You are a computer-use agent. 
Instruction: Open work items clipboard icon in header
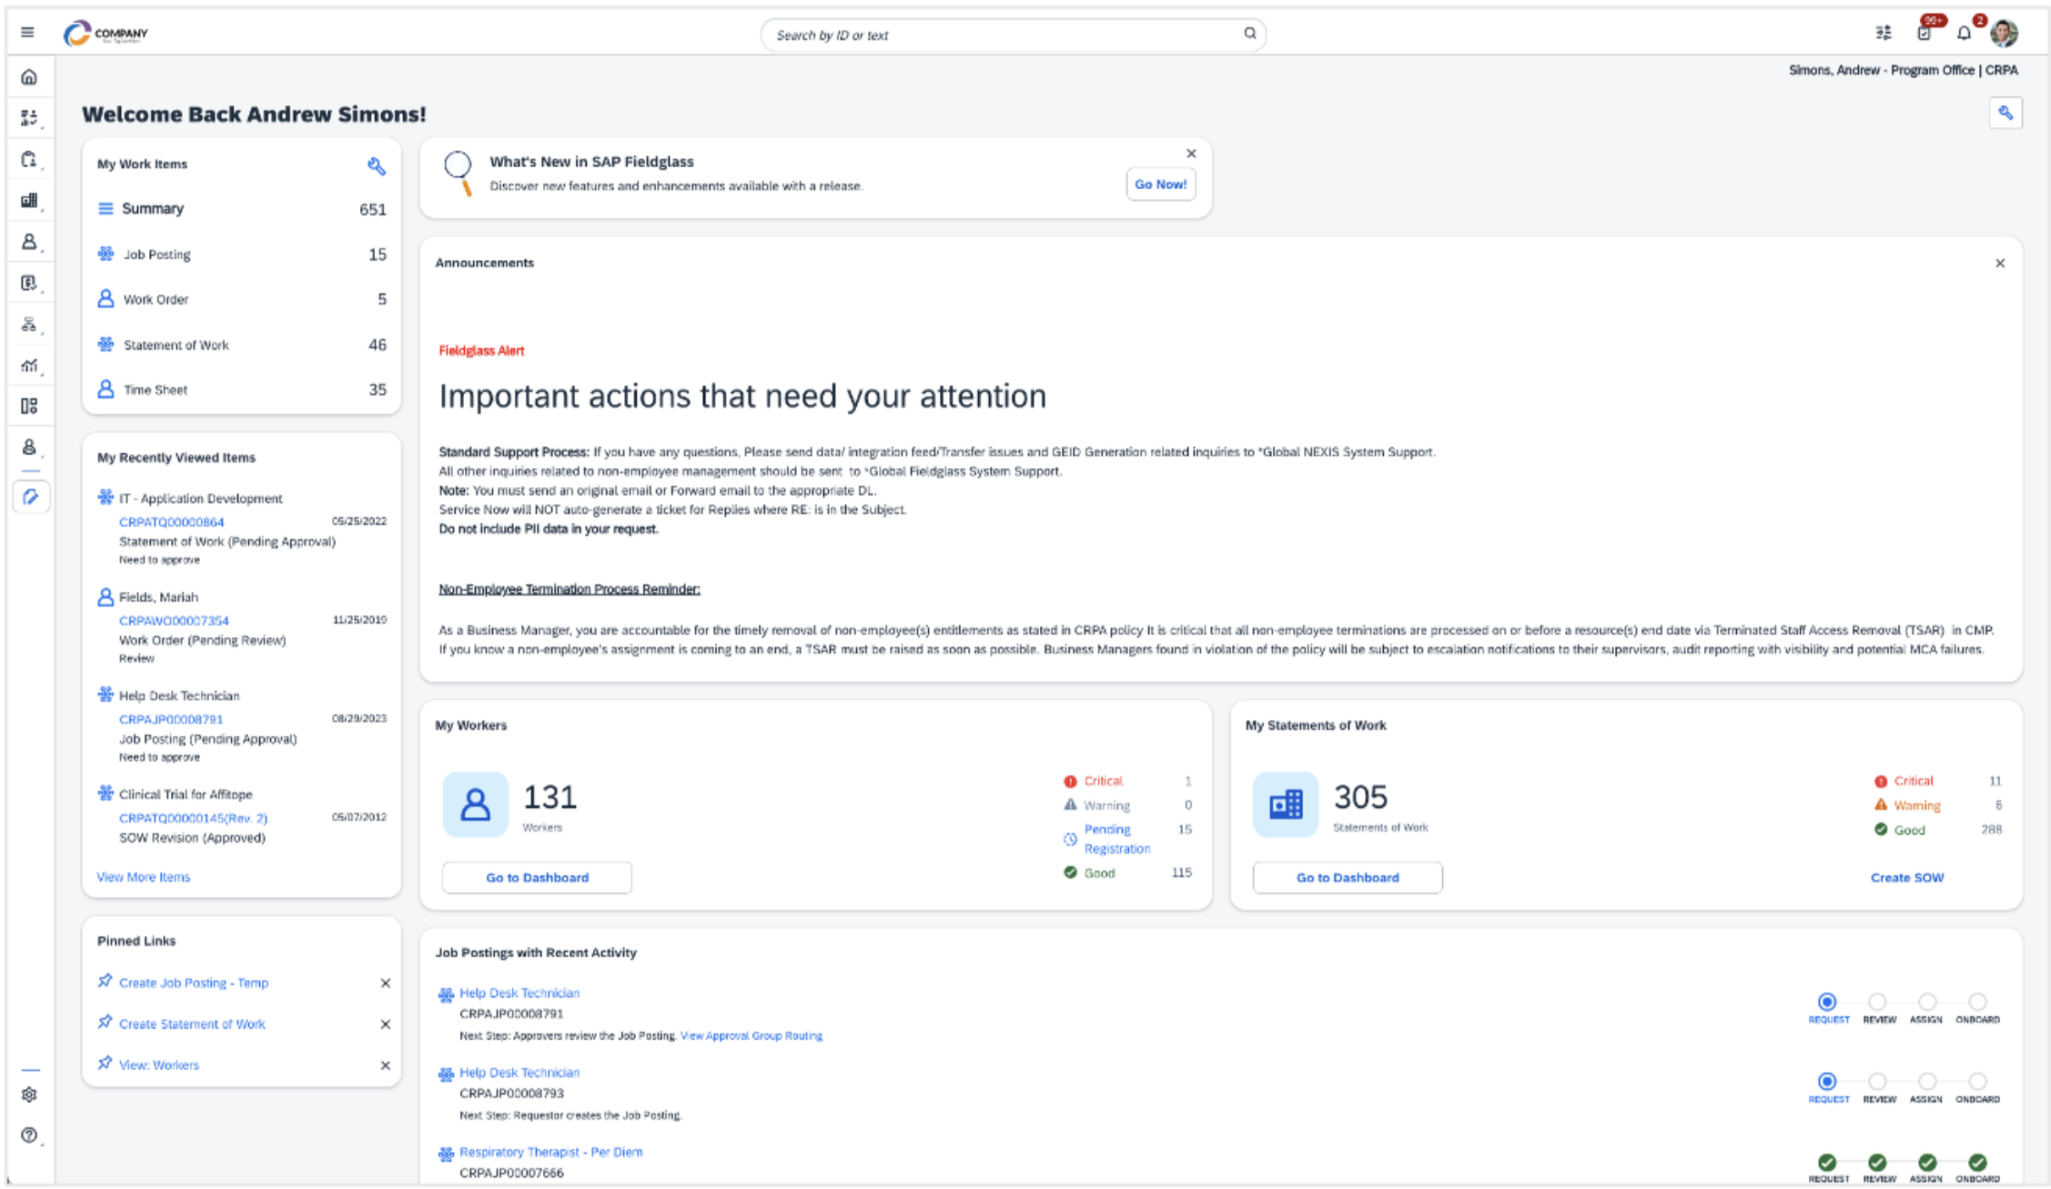1923,34
